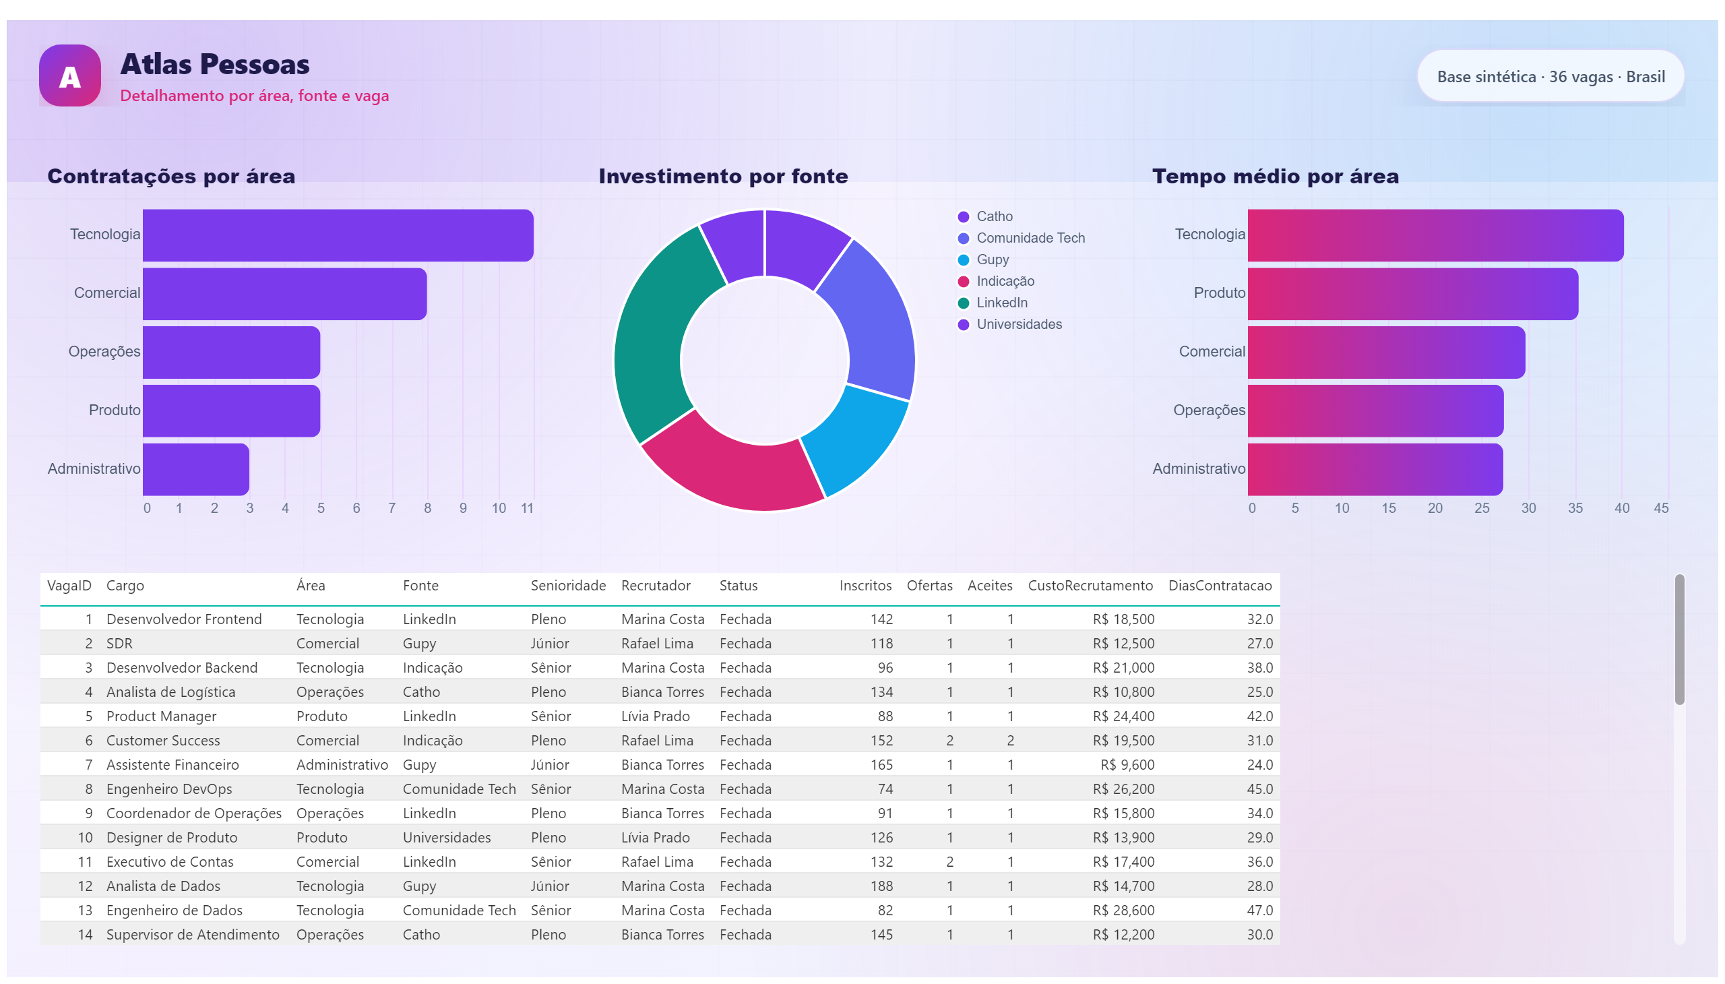Click the table's vertical scrollbar thumb
Viewport: 1725px width, 984px height.
[1679, 640]
